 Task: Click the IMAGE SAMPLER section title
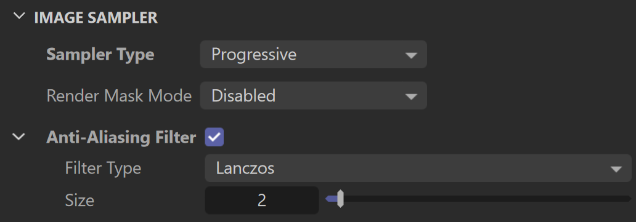click(96, 18)
